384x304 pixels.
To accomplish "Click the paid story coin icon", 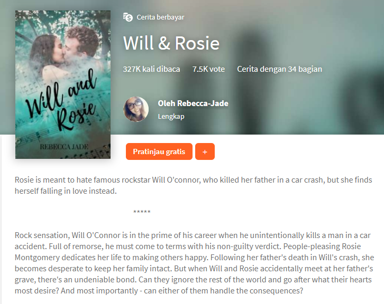I will (x=128, y=17).
